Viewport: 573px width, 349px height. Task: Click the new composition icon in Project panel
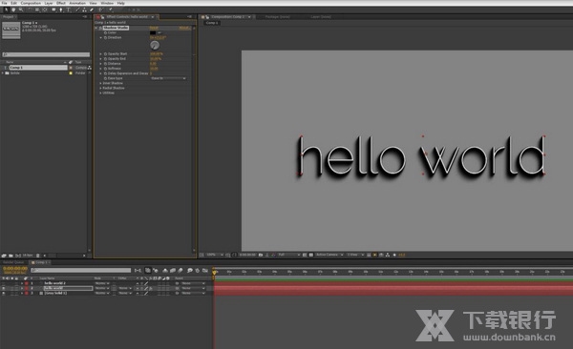18,256
